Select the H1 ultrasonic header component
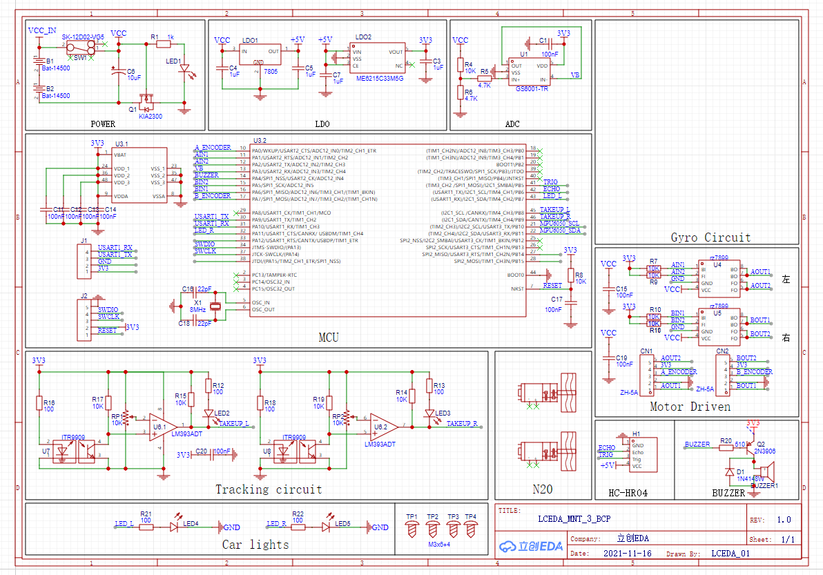The height and width of the screenshot is (575, 823). coord(643,454)
